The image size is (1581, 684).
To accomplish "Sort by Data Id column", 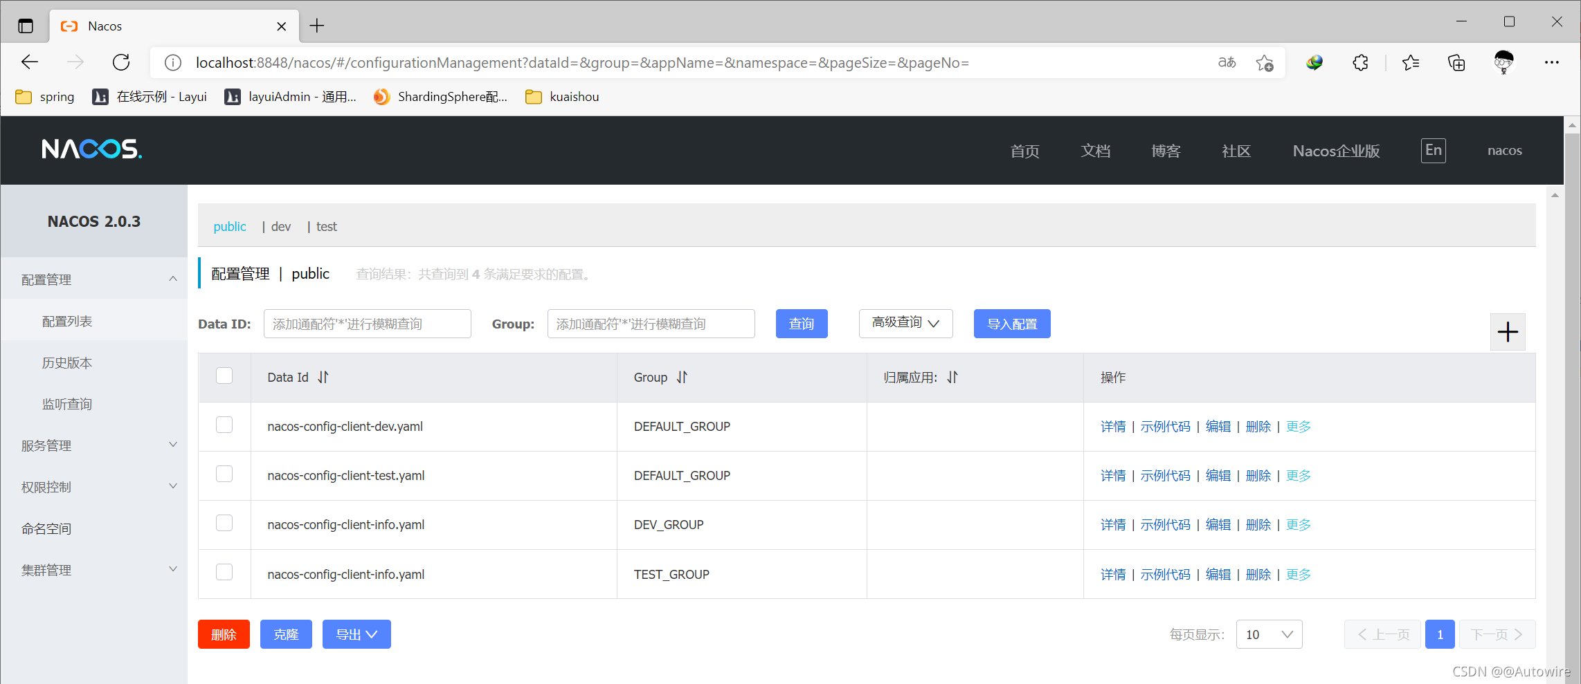I will (x=323, y=377).
